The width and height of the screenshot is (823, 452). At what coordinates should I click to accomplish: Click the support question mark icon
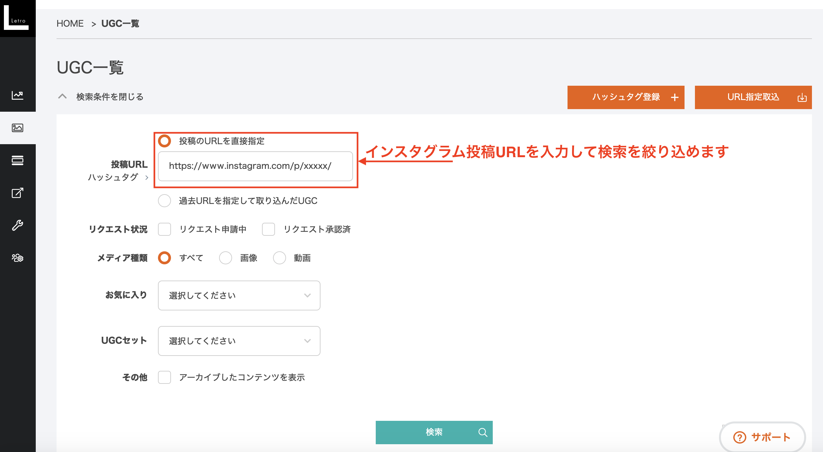click(x=739, y=437)
